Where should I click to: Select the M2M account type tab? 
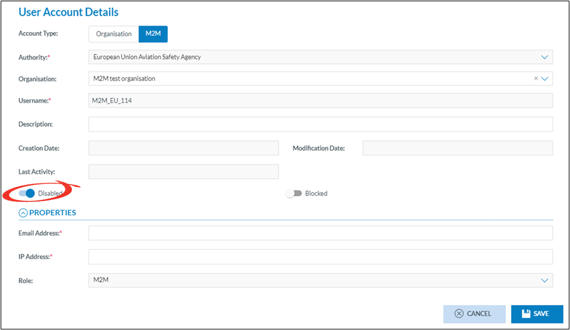point(153,34)
